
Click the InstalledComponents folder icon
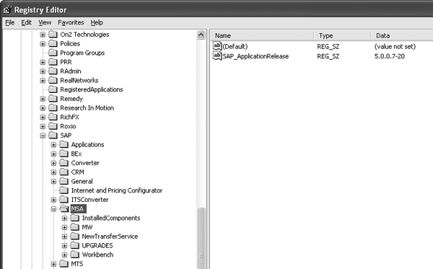pos(74,218)
